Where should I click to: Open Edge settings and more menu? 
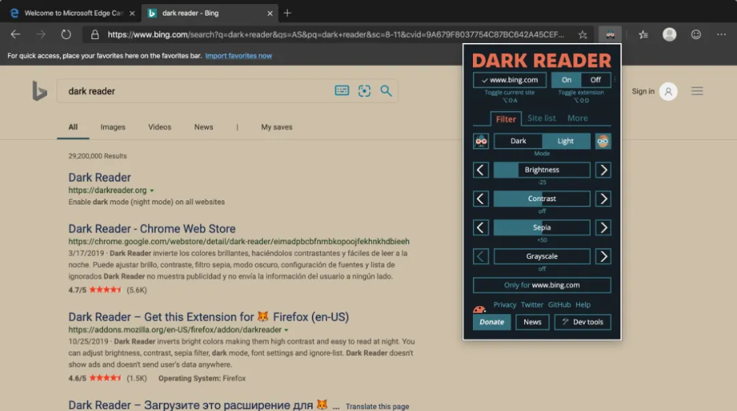click(x=721, y=34)
